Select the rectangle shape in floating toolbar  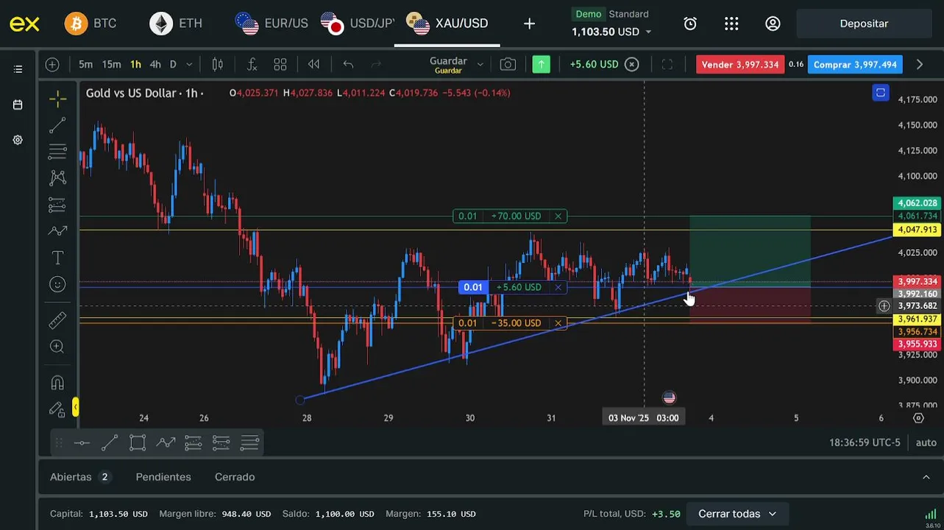[138, 442]
